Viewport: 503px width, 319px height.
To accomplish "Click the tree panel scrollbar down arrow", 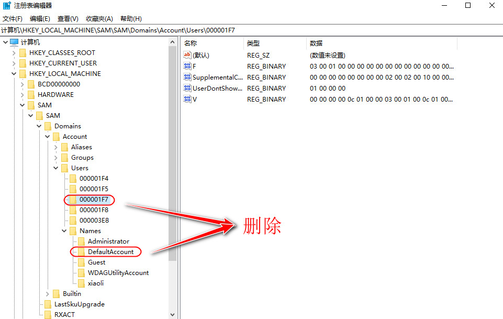I will [x=173, y=314].
